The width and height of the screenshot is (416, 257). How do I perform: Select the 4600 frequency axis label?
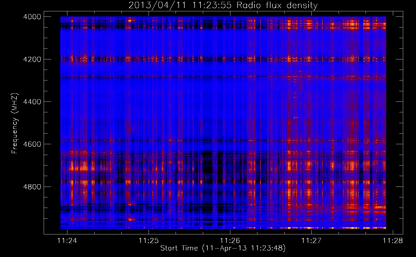coord(32,144)
